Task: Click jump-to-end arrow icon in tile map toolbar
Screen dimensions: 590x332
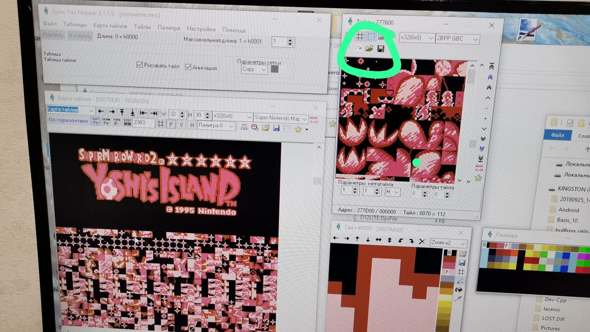Action: click(x=153, y=113)
